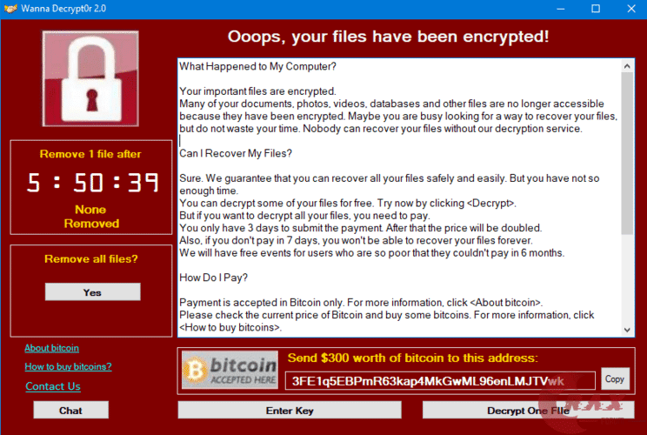Click the vertical scrollbar thumb of message
This screenshot has height=435, width=647.
point(627,154)
